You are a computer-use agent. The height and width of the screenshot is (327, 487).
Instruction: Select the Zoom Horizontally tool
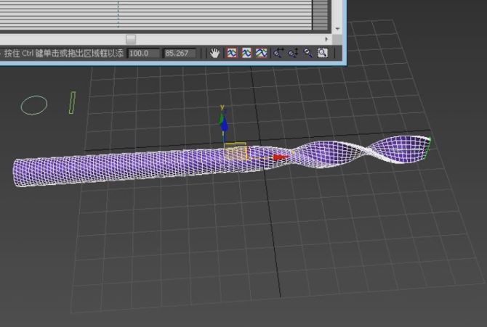[x=278, y=53]
